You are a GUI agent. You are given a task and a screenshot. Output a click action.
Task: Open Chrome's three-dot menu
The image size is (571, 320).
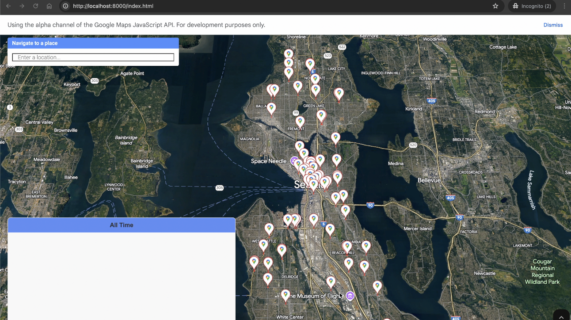pos(564,6)
